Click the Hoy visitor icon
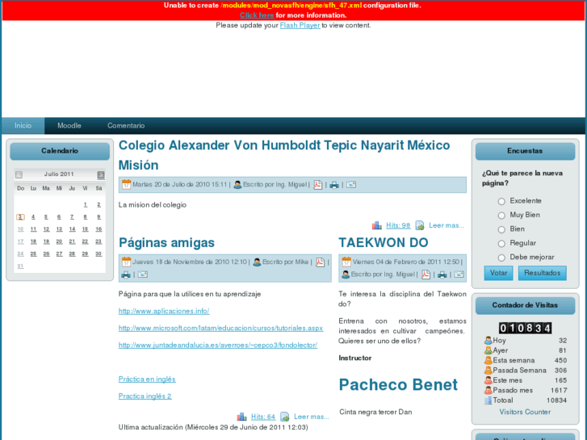Screen dimensions: 587x440 click(488, 341)
